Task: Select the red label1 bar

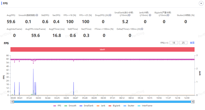Action: tap(102, 49)
